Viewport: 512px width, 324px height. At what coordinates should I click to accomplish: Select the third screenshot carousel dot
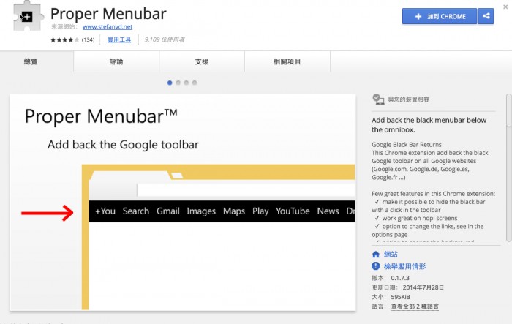tap(186, 83)
